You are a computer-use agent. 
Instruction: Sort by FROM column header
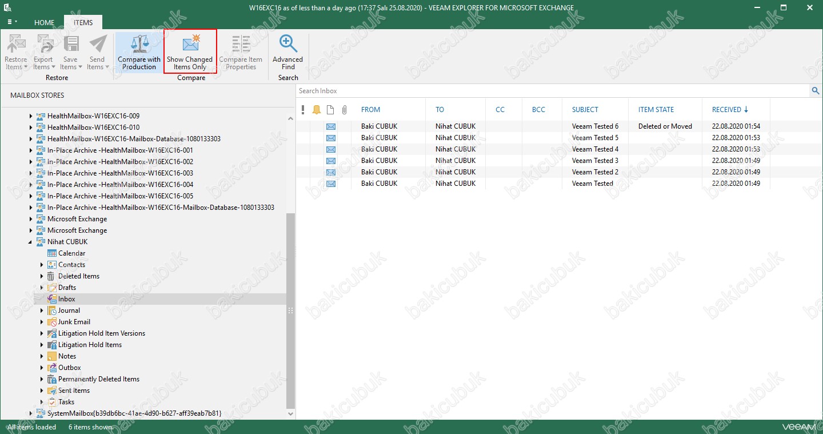(370, 110)
